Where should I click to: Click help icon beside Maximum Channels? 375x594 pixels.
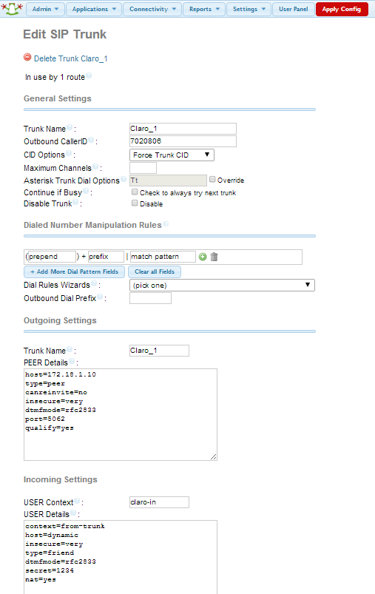click(95, 166)
